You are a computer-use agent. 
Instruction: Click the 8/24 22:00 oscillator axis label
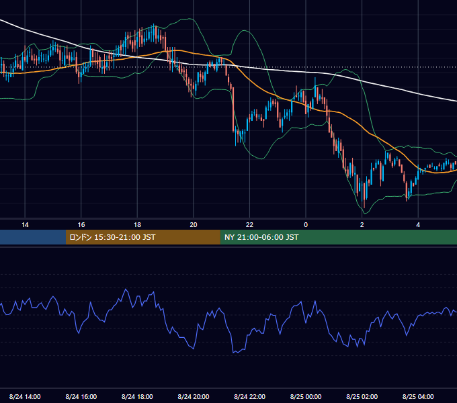[x=249, y=396]
